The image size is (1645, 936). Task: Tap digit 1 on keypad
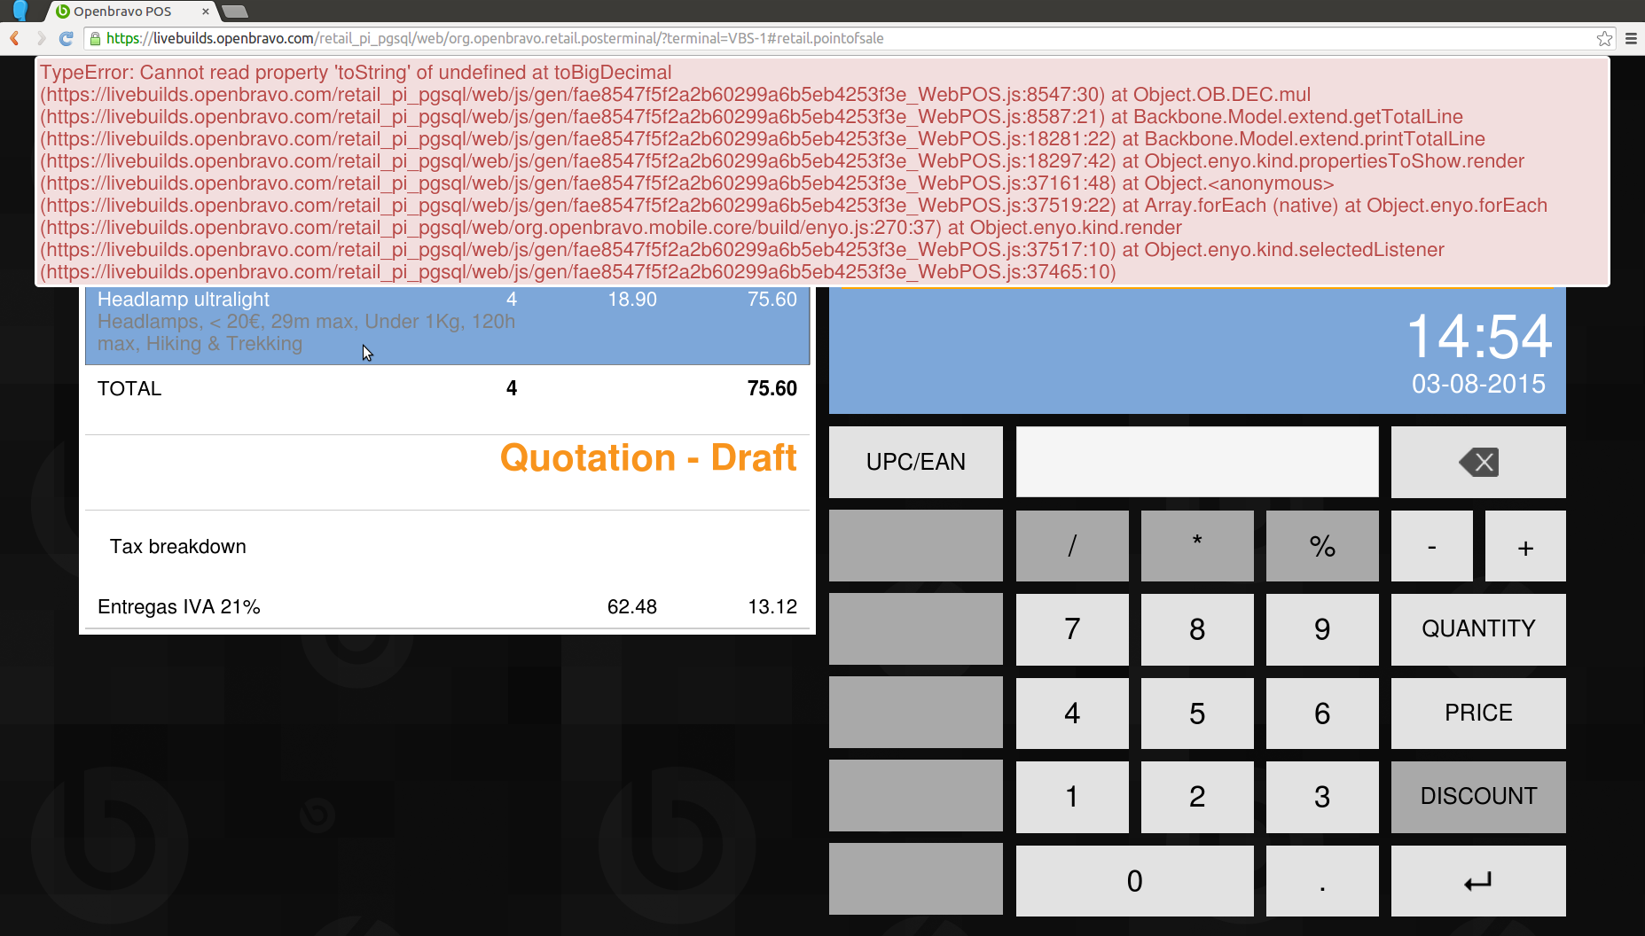[1072, 797]
